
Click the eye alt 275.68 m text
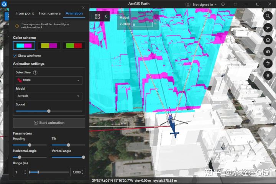tap(165, 181)
